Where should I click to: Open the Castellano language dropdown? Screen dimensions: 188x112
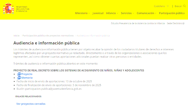click(x=161, y=6)
